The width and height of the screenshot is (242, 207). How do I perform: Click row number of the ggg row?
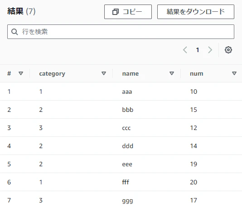coord(9,200)
